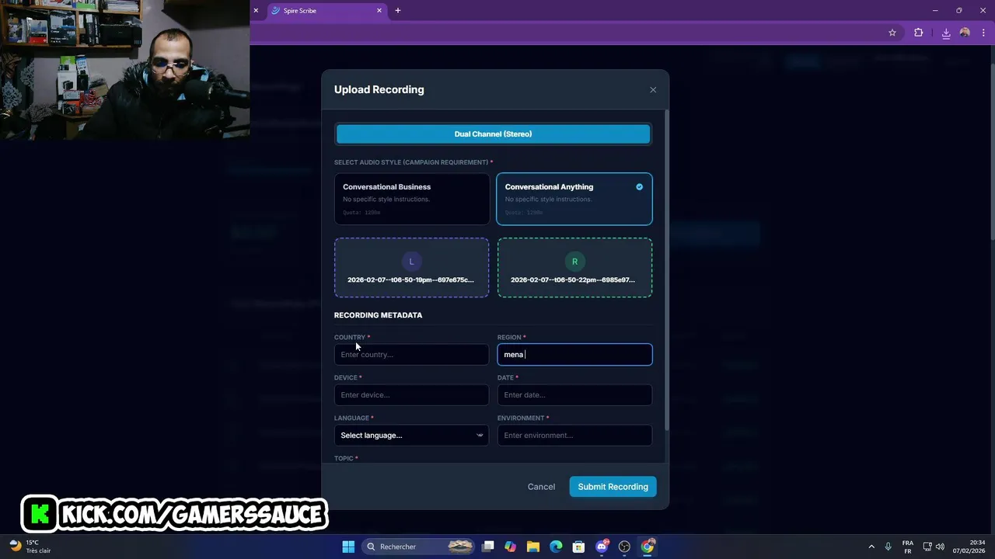Image resolution: width=995 pixels, height=559 pixels.
Task: Open the Chrome extensions puzzle icon
Action: (919, 33)
